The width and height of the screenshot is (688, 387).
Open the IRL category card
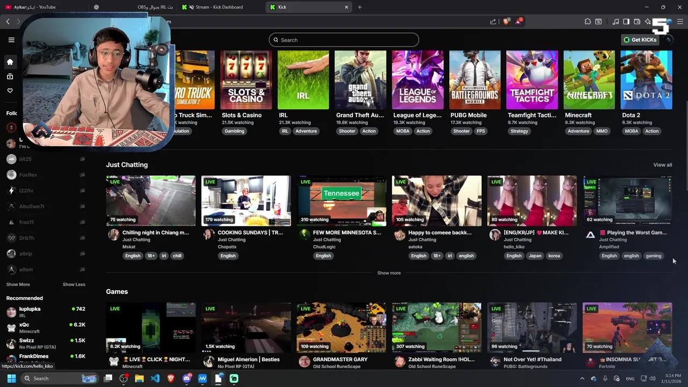pyautogui.click(x=303, y=80)
